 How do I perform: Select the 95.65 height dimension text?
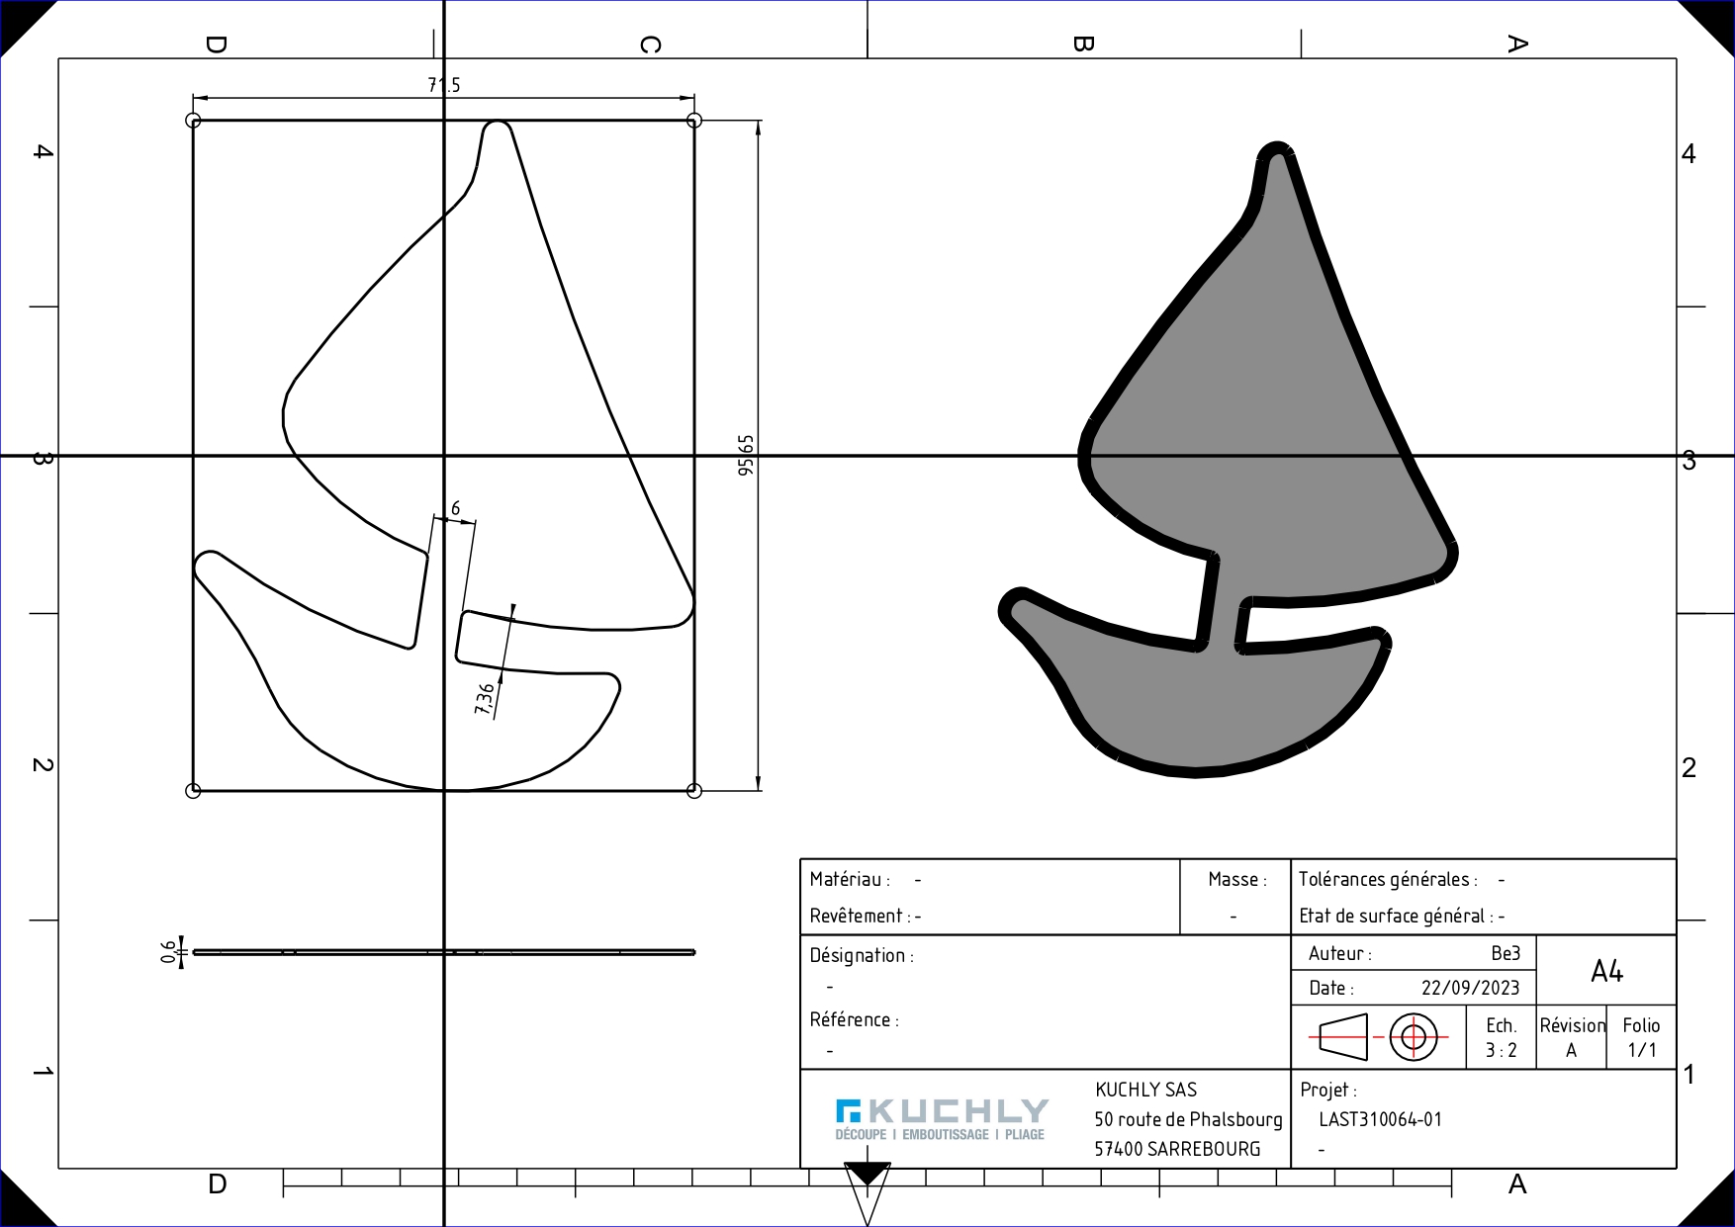click(x=747, y=455)
